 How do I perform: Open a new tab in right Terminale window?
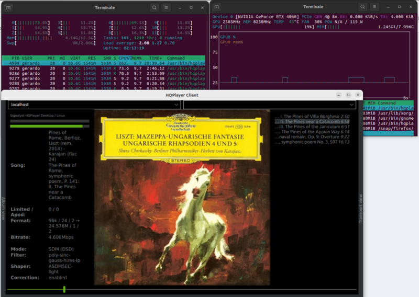coord(217,7)
